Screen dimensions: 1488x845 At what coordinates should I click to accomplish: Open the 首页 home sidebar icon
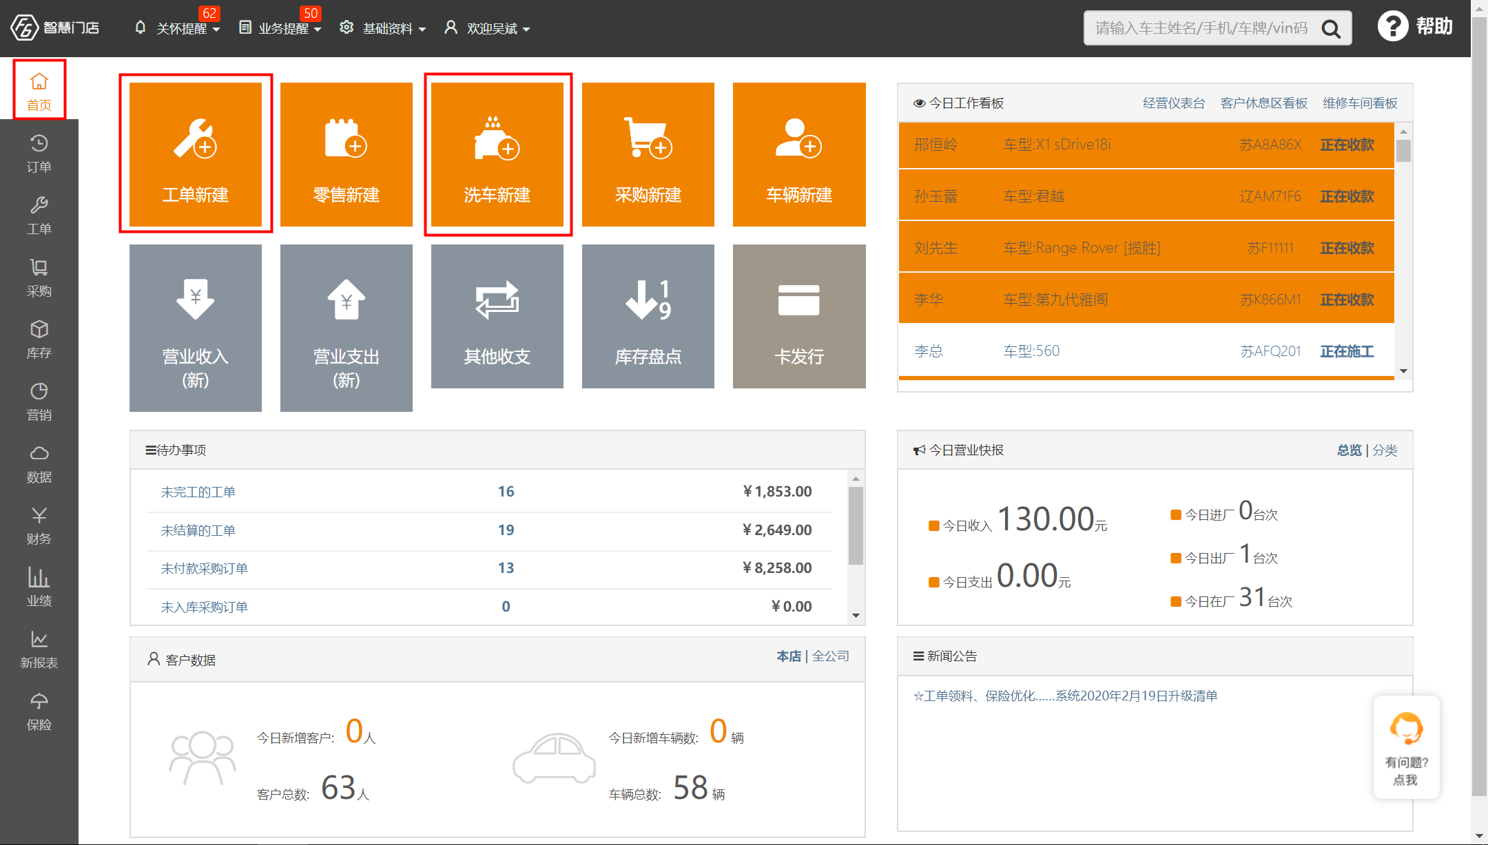coord(39,91)
